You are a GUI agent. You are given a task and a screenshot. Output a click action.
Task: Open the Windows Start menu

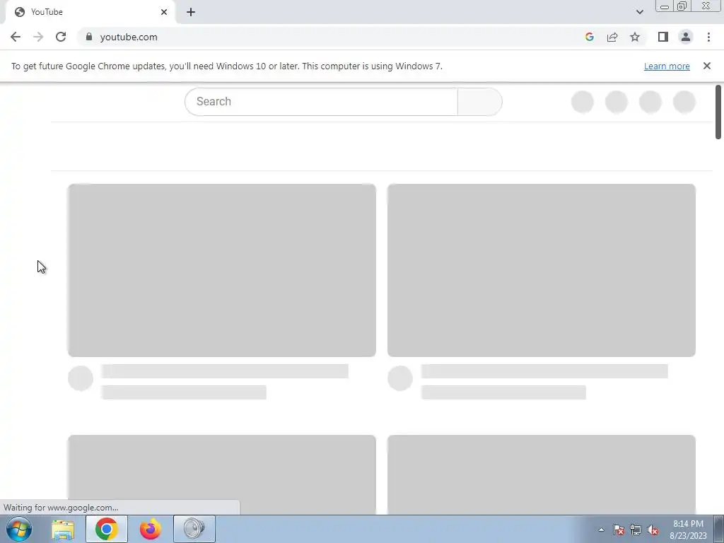(19, 529)
